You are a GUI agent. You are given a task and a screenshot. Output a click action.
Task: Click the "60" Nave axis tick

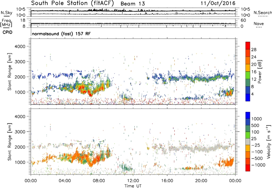tap(243, 20)
